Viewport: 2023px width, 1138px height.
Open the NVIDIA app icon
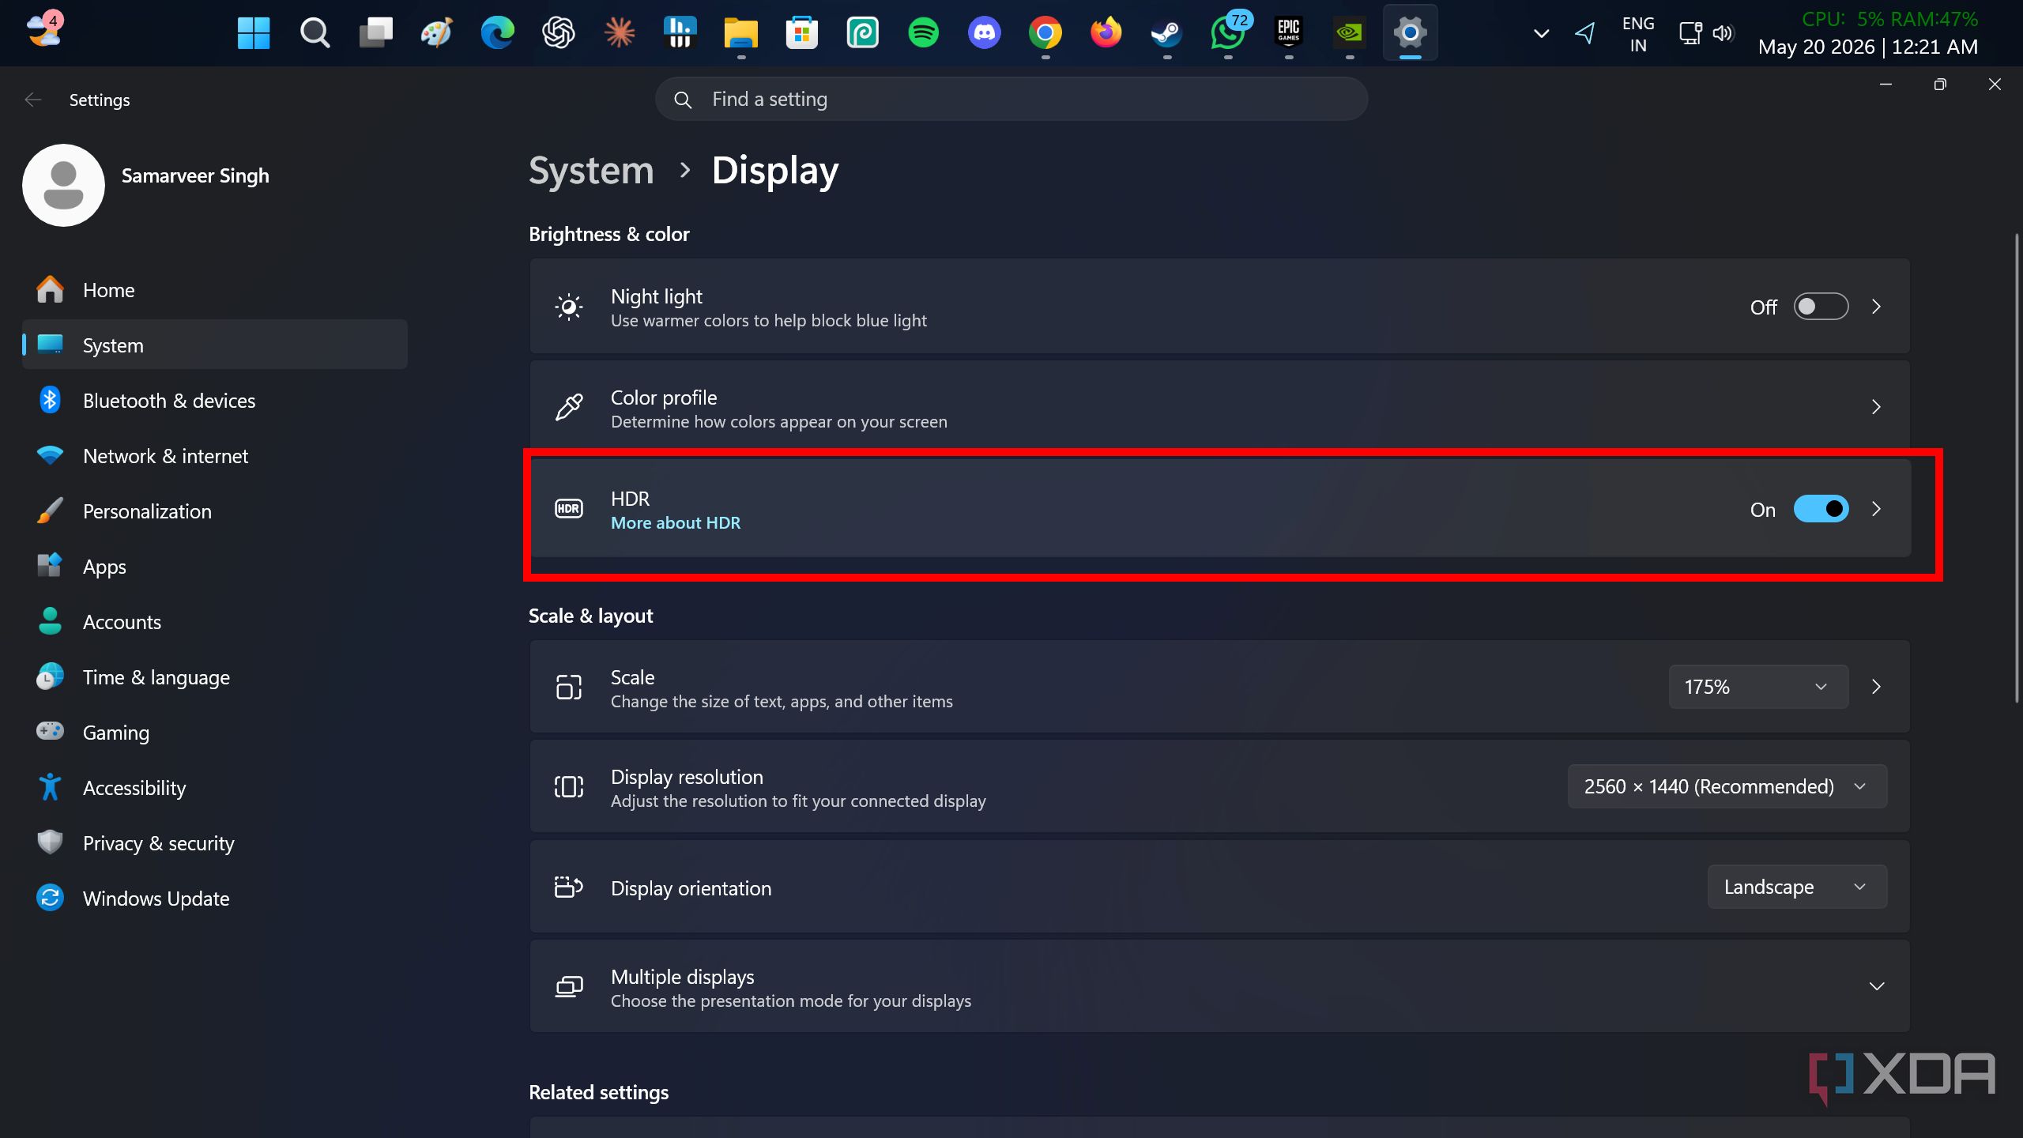click(1350, 32)
